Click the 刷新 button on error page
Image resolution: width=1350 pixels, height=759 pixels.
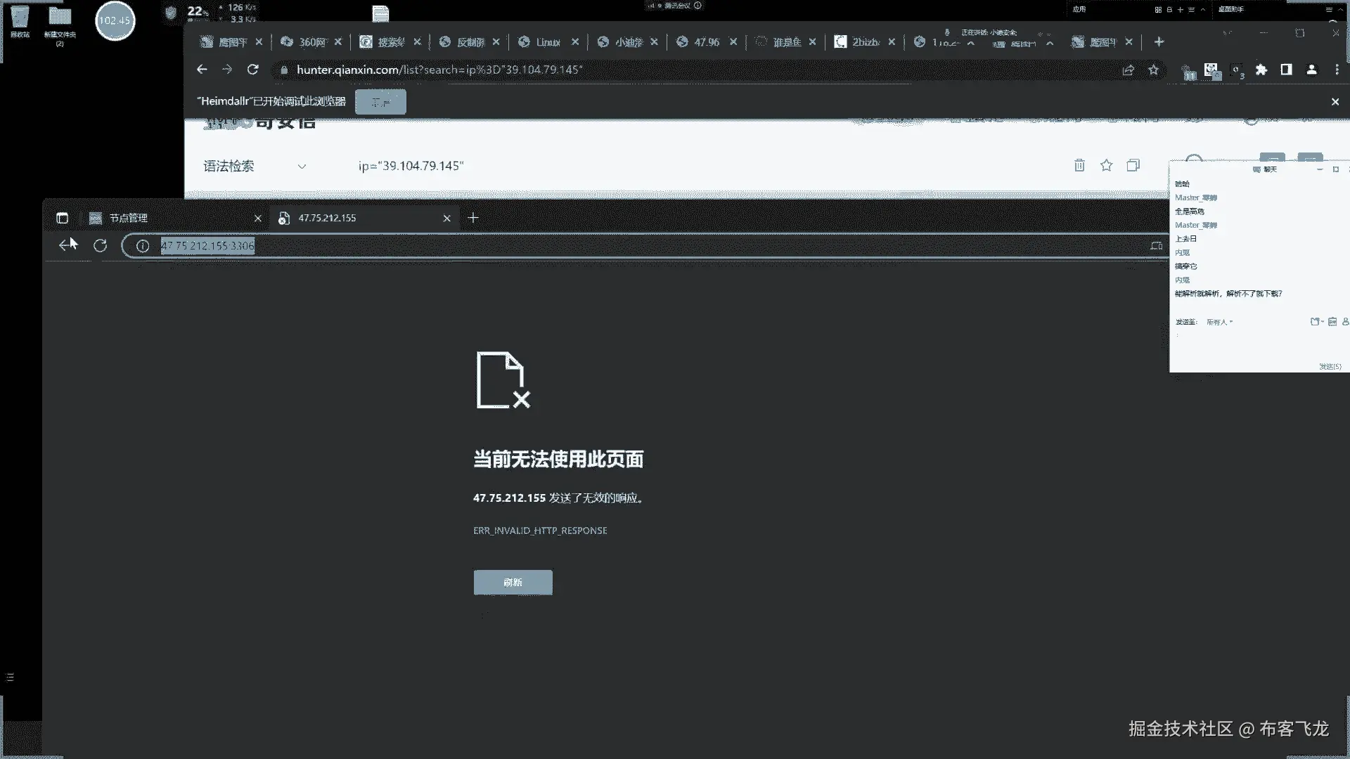[x=513, y=582]
